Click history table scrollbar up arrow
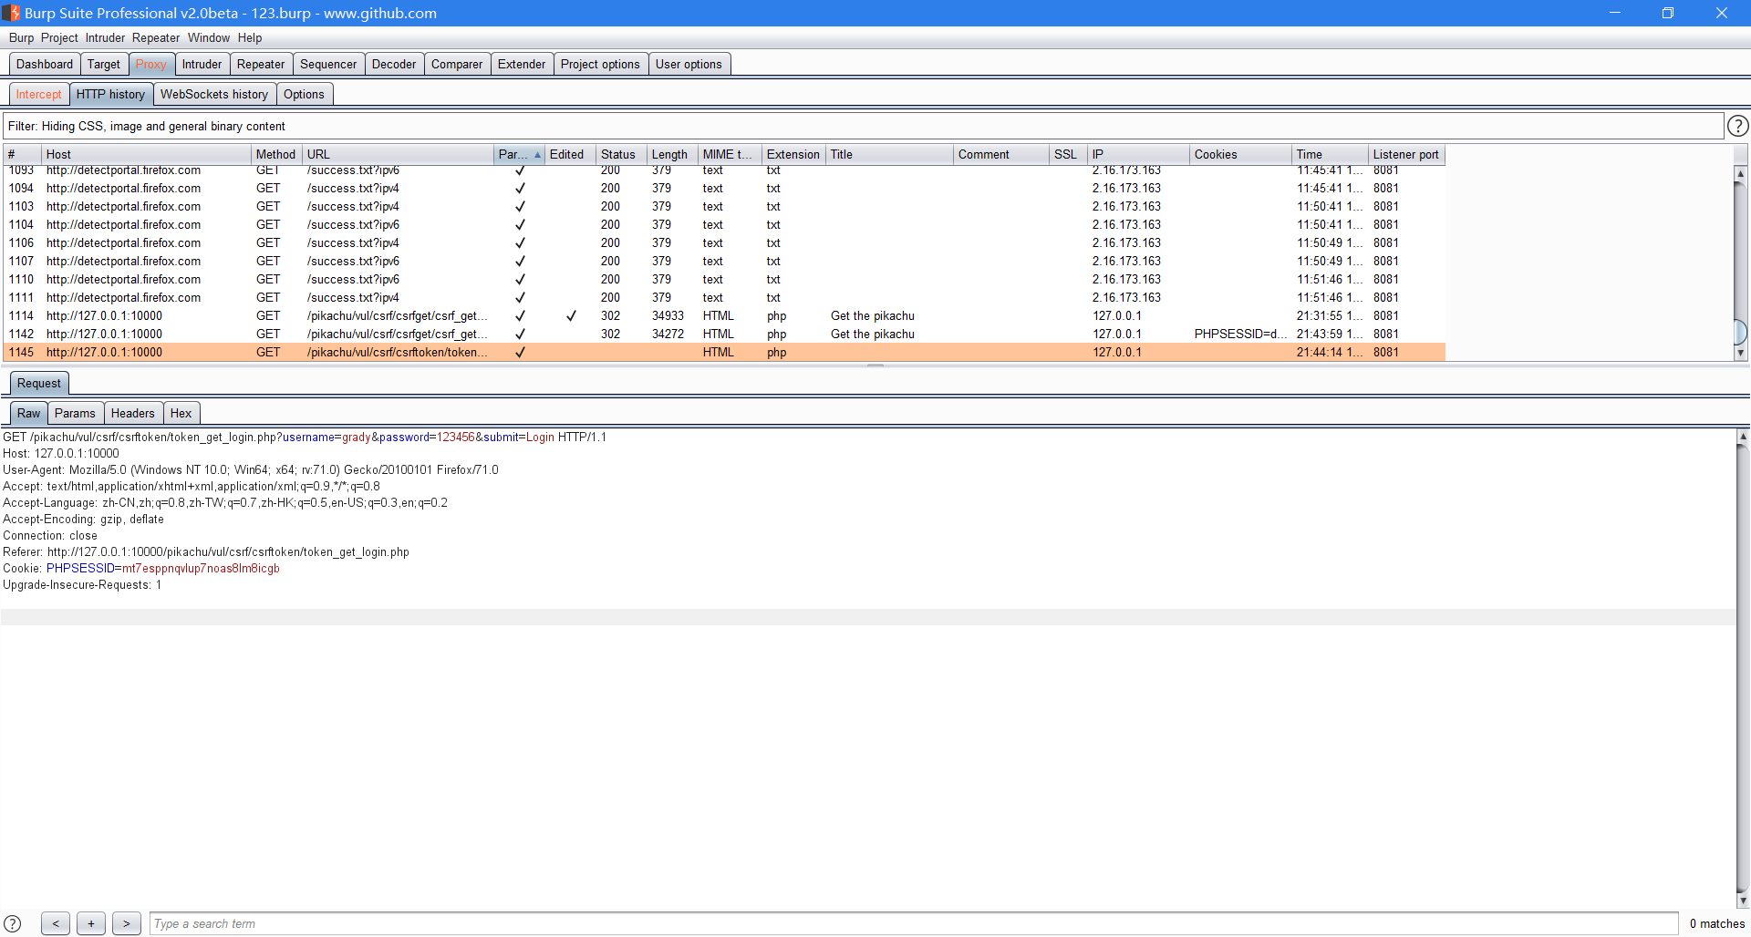The width and height of the screenshot is (1751, 937). point(1740,173)
